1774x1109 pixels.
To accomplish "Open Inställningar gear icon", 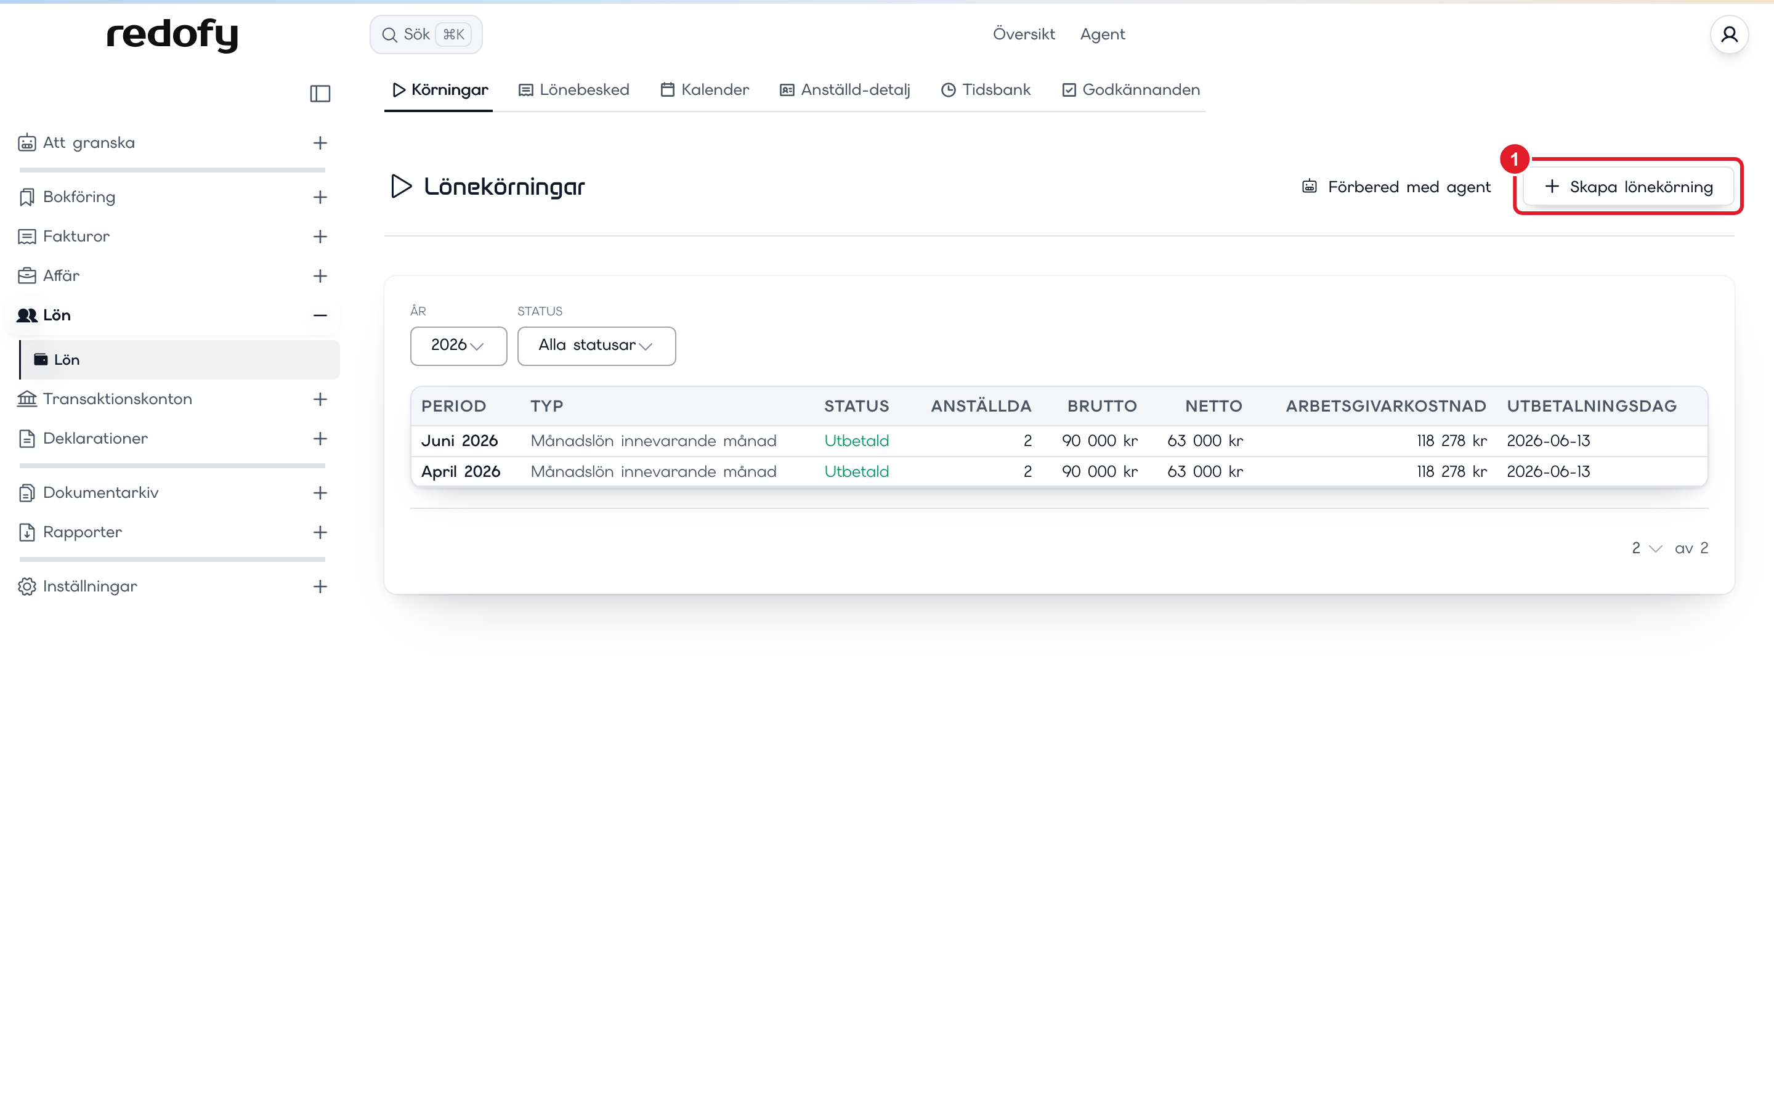I will tap(27, 586).
